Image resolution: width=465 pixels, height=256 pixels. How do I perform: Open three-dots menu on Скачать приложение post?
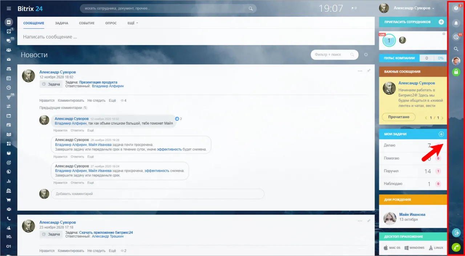click(360, 221)
